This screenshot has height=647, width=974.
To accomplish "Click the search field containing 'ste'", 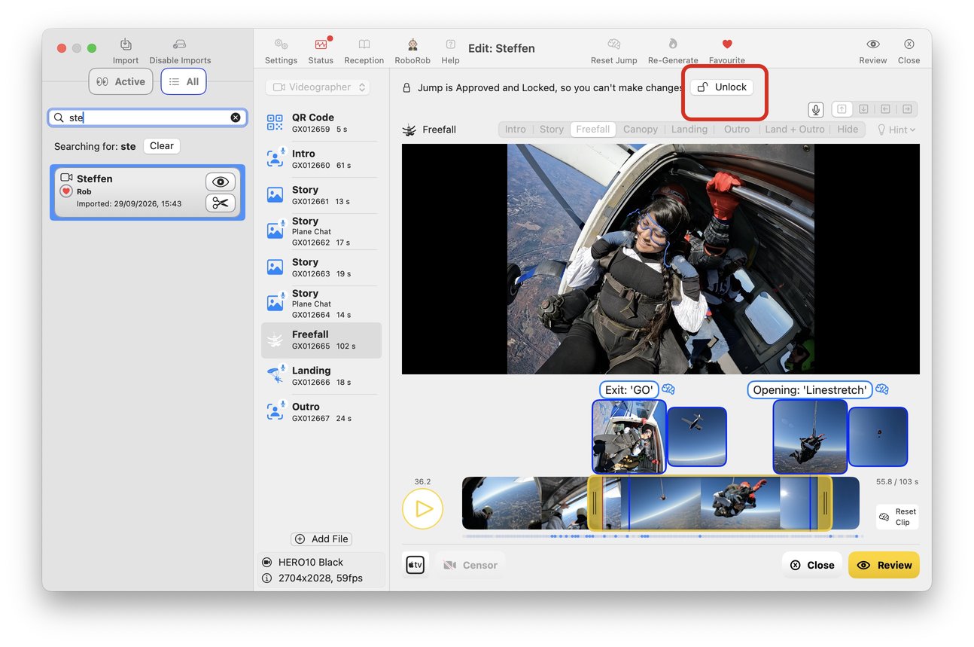I will coord(148,117).
